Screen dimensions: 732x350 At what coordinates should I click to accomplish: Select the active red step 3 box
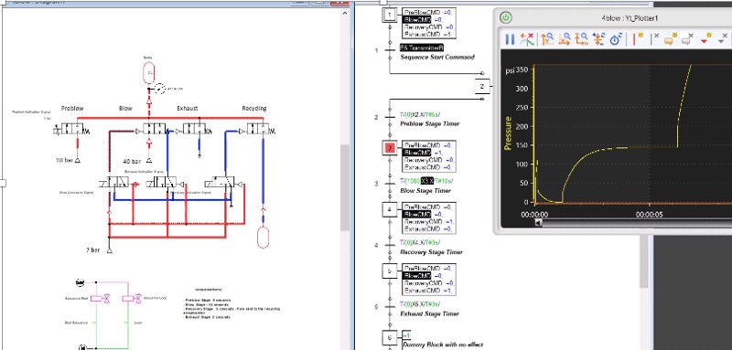390,148
